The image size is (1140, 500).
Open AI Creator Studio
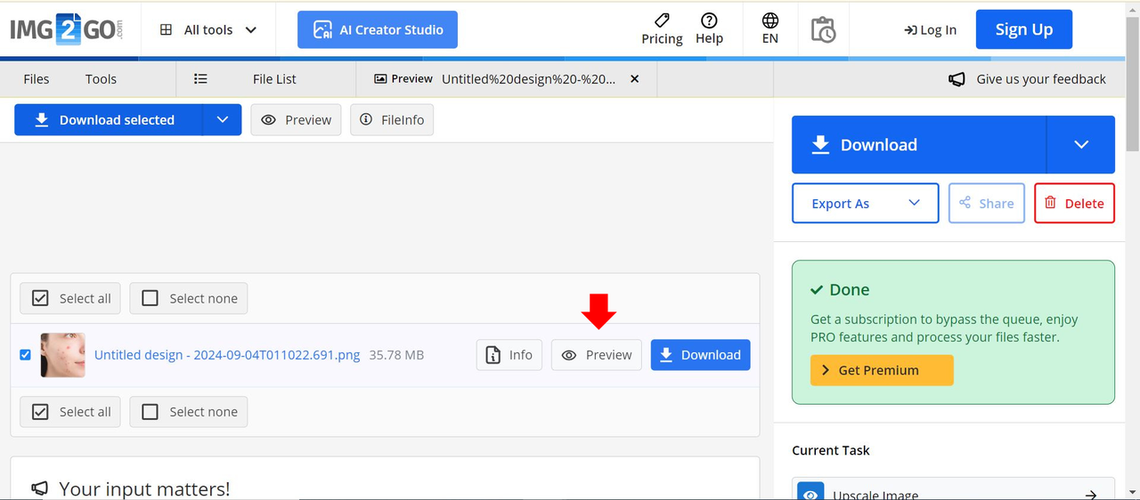[378, 29]
